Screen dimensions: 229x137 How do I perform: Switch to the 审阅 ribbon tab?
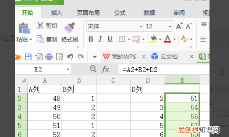click(179, 13)
